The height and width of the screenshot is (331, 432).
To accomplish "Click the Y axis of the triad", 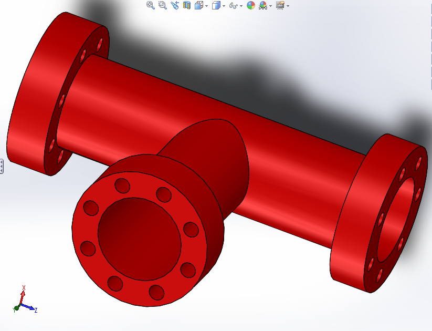I will point(16,308).
